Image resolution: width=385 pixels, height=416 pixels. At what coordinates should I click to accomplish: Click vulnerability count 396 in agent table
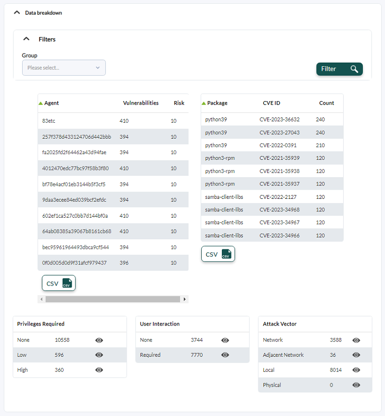(124, 263)
